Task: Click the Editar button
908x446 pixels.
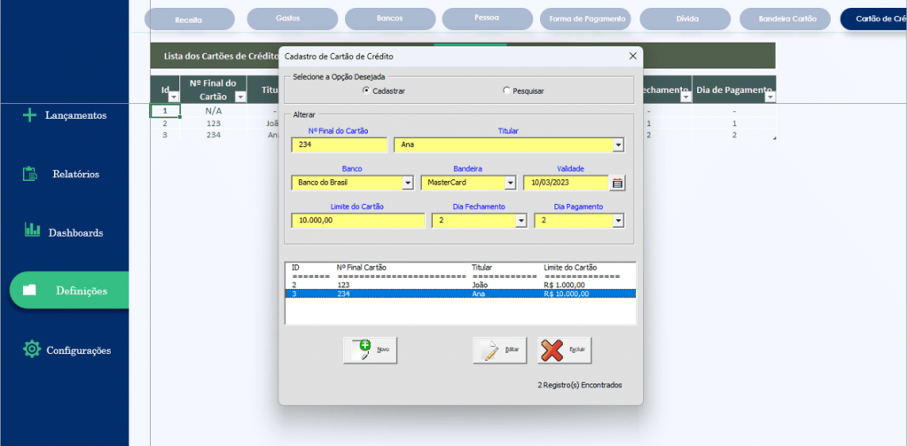Action: pos(500,350)
